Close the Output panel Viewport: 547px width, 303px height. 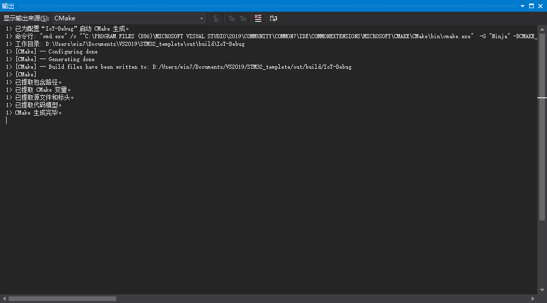pyautogui.click(x=540, y=6)
